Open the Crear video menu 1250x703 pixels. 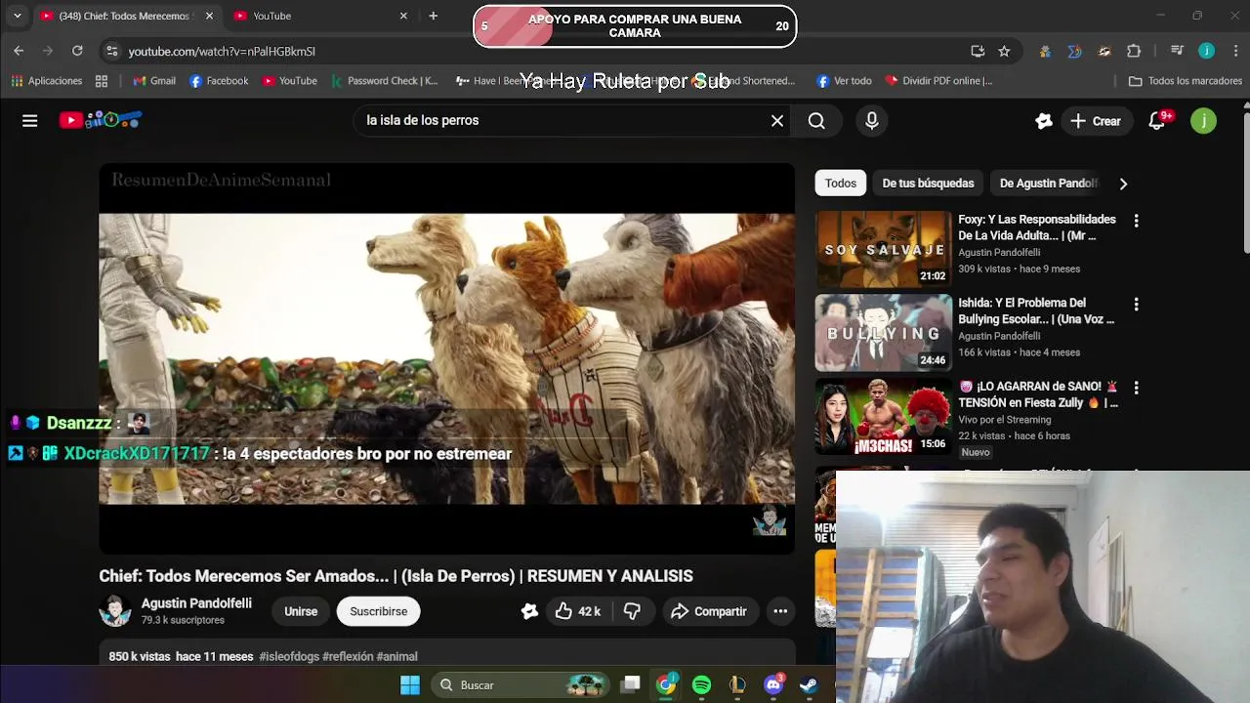coord(1096,121)
